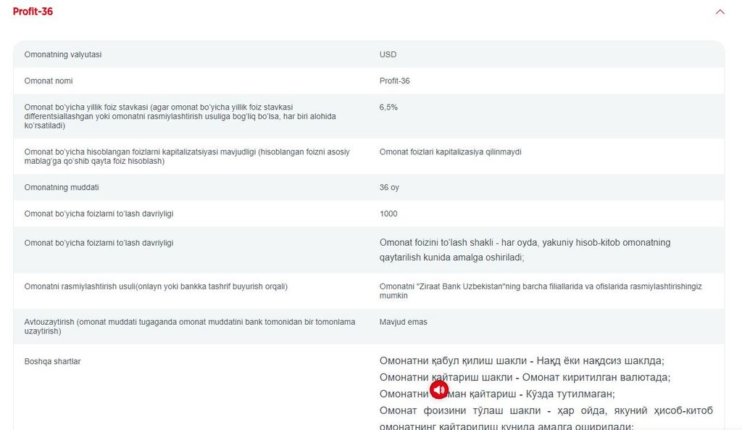Click the 1000 value cell
Viewport: 742px width, 430px height.
pyautogui.click(x=388, y=214)
